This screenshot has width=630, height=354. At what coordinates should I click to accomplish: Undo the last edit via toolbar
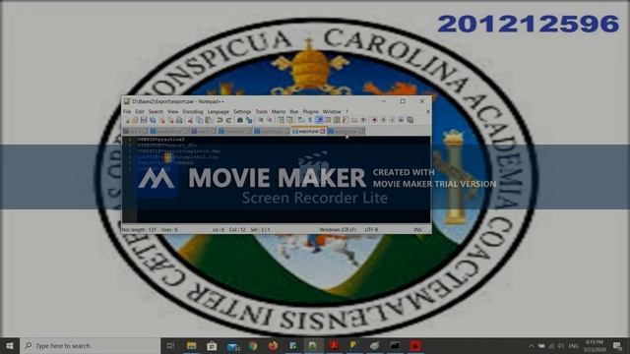pyautogui.click(x=220, y=120)
